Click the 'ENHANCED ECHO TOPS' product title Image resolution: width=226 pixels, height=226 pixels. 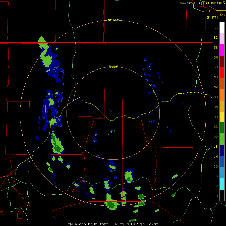click(88, 224)
